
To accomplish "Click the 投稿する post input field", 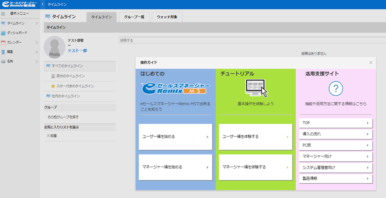I will click(252, 40).
